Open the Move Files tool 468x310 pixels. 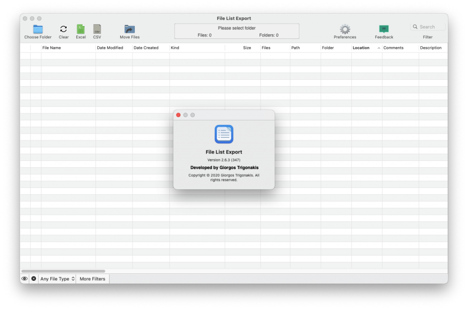click(129, 29)
